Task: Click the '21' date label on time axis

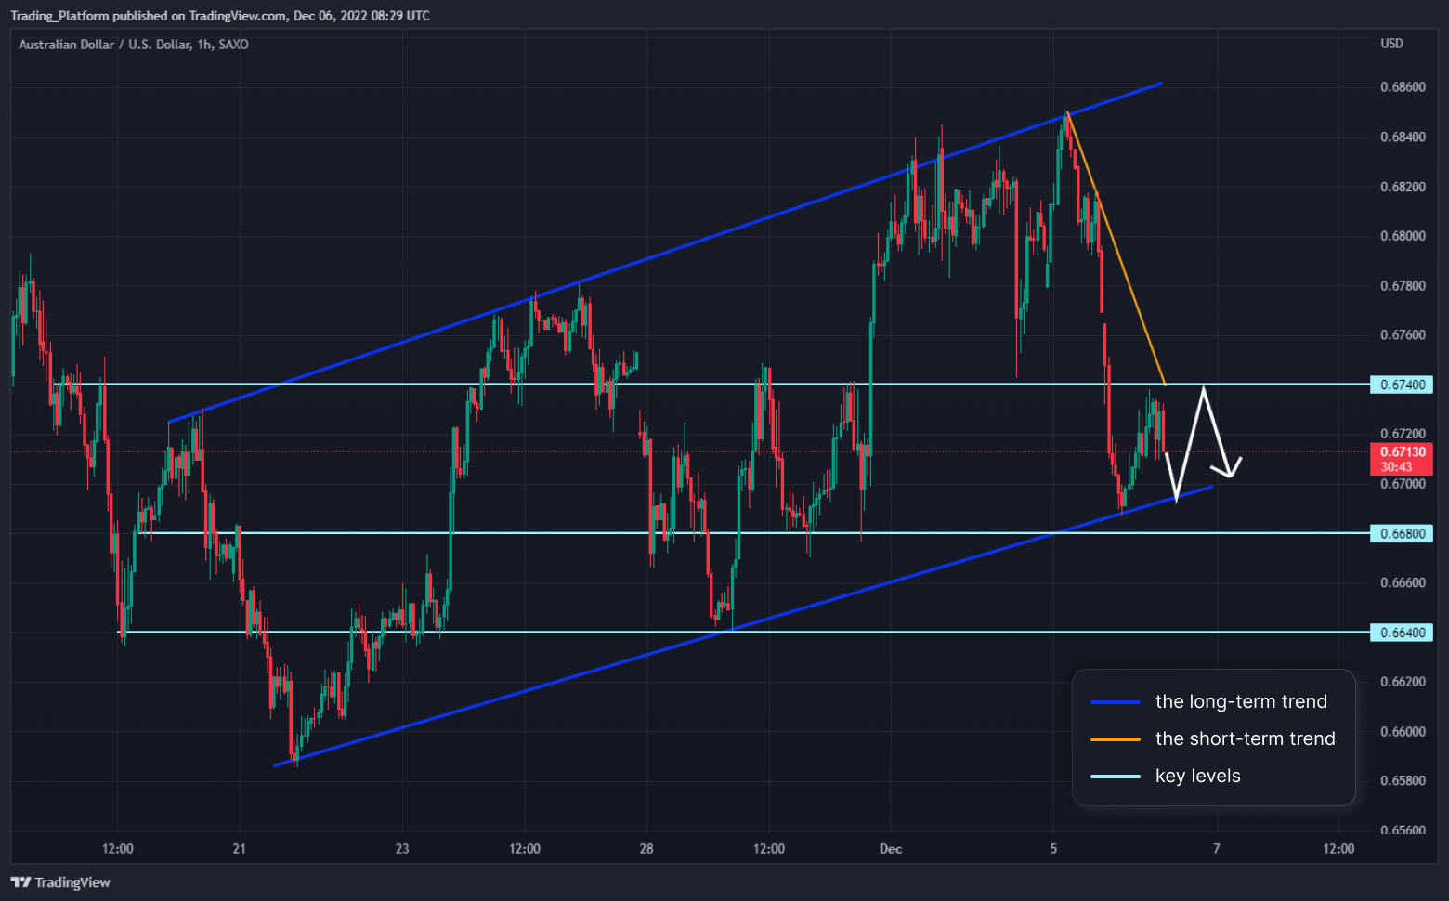Action: tap(240, 849)
